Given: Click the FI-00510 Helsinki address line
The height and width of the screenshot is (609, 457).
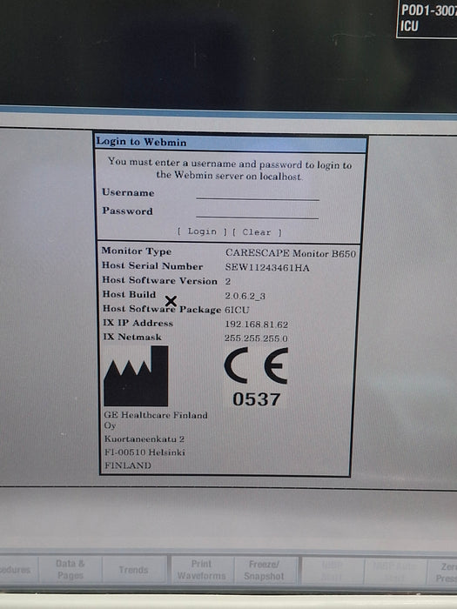Looking at the screenshot, I should point(144,452).
